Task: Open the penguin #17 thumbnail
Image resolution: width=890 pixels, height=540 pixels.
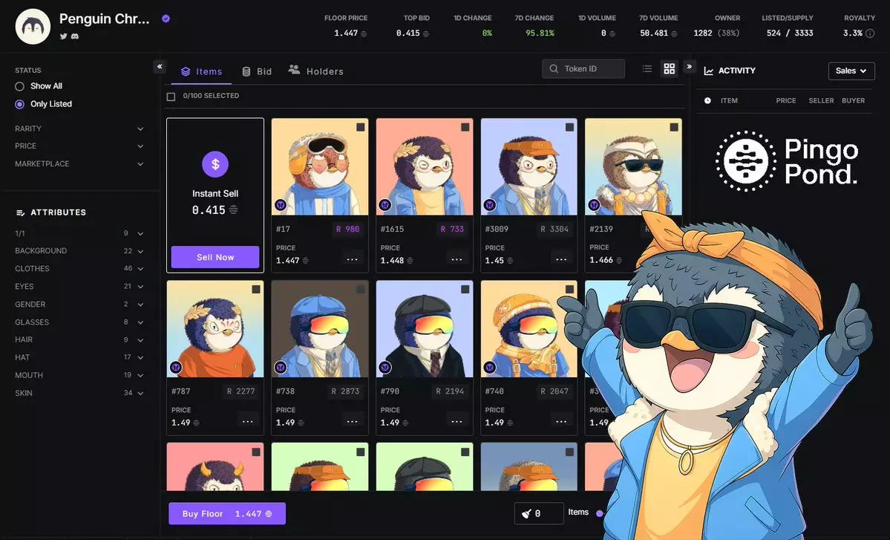Action: point(320,167)
